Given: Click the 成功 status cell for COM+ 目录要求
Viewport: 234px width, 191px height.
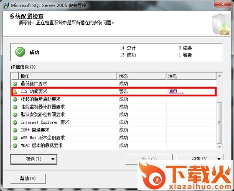Looking at the screenshot, I should click(x=124, y=130).
